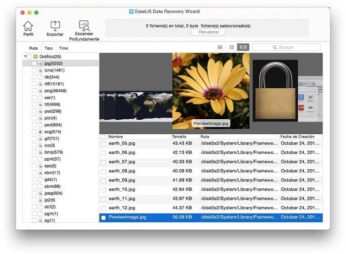The width and height of the screenshot is (346, 254).
Task: Select the earth_07.jpg file name
Action: tap(122, 162)
